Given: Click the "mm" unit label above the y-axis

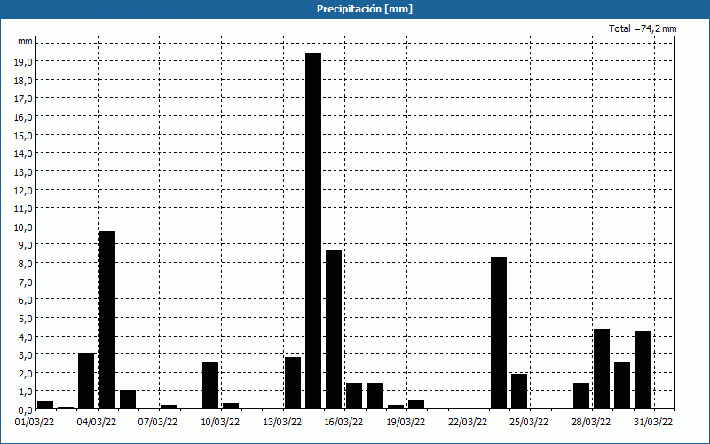Looking at the screenshot, I should coord(25,41).
